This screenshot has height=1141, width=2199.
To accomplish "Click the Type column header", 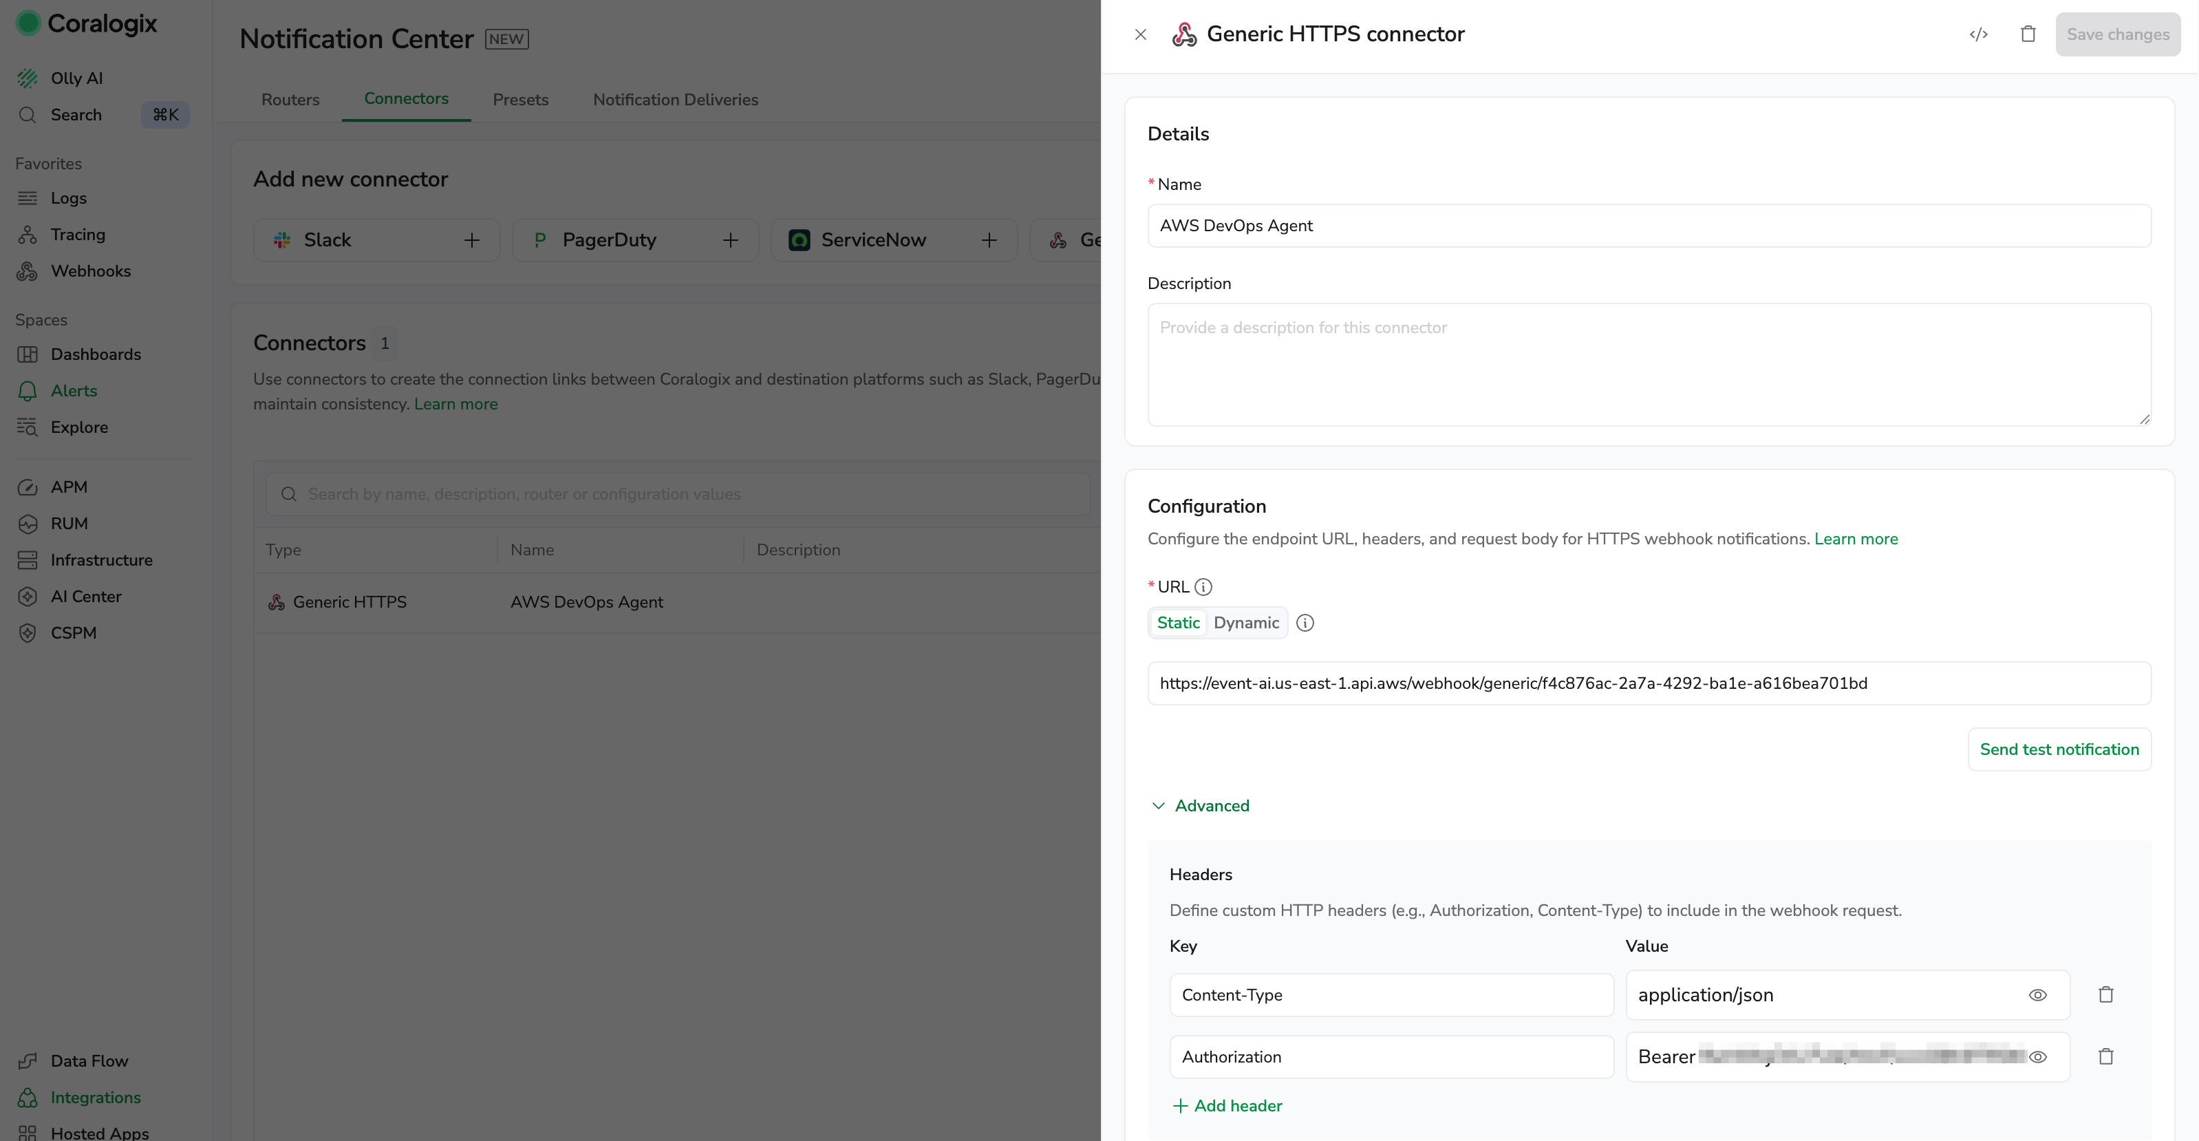I will (x=283, y=550).
